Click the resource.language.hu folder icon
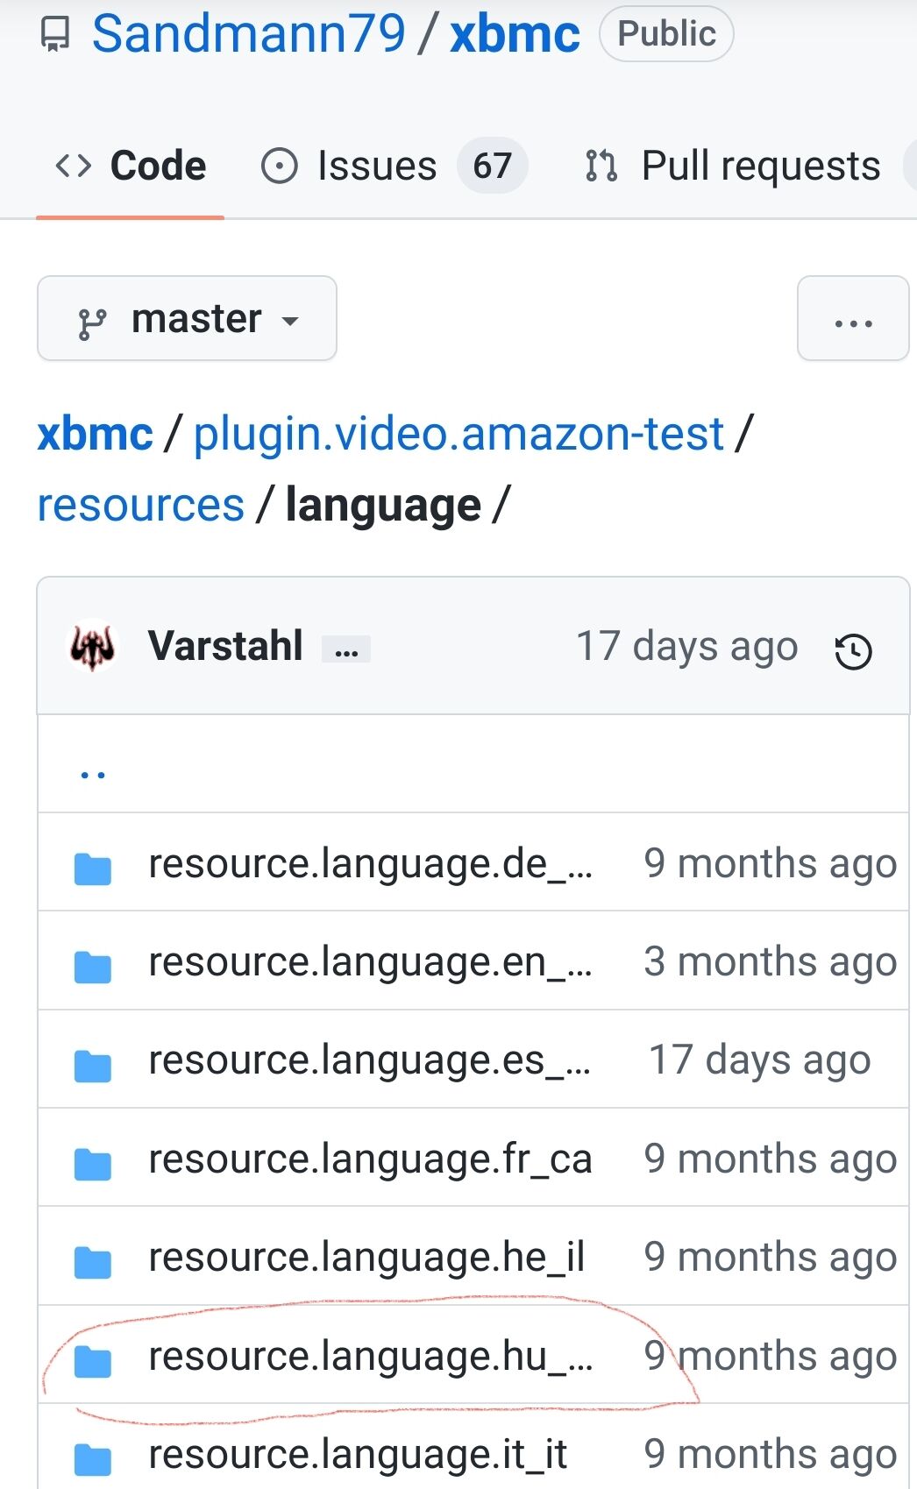This screenshot has height=1489, width=917. [x=93, y=1361]
